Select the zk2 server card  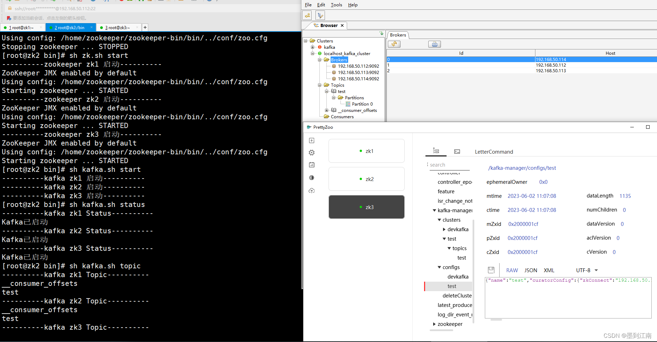[x=366, y=179]
